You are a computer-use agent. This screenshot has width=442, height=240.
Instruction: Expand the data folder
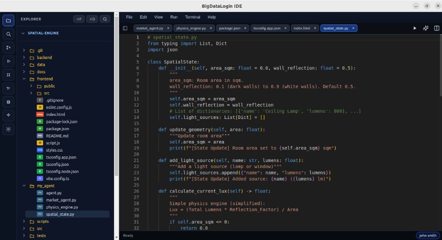pos(24,65)
